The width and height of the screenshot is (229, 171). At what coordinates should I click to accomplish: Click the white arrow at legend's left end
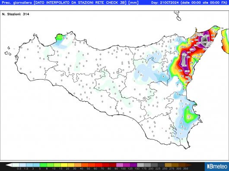[x=9, y=165]
